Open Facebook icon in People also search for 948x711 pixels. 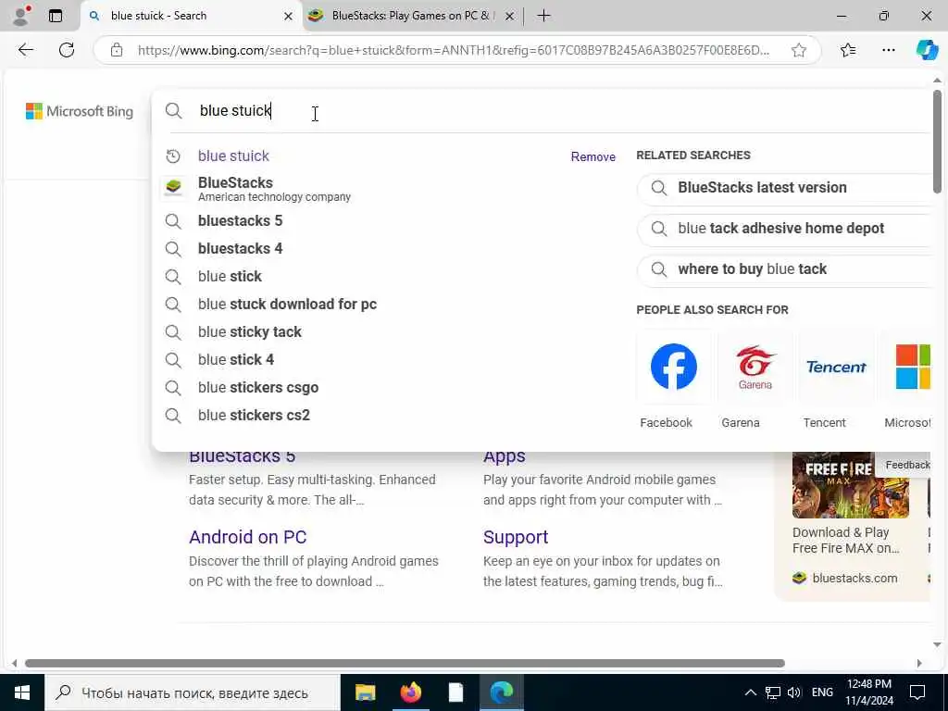(x=674, y=367)
